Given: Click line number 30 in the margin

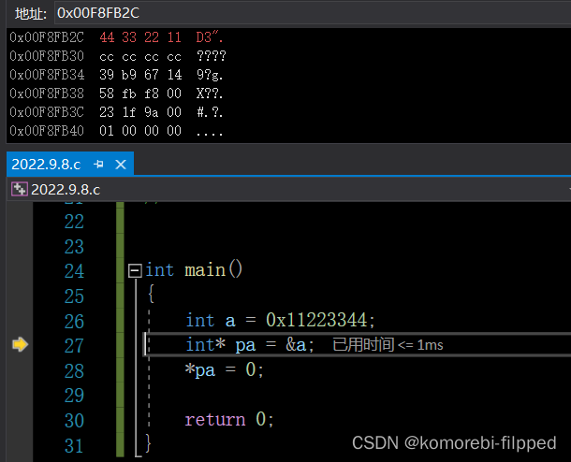Looking at the screenshot, I should pos(74,421).
